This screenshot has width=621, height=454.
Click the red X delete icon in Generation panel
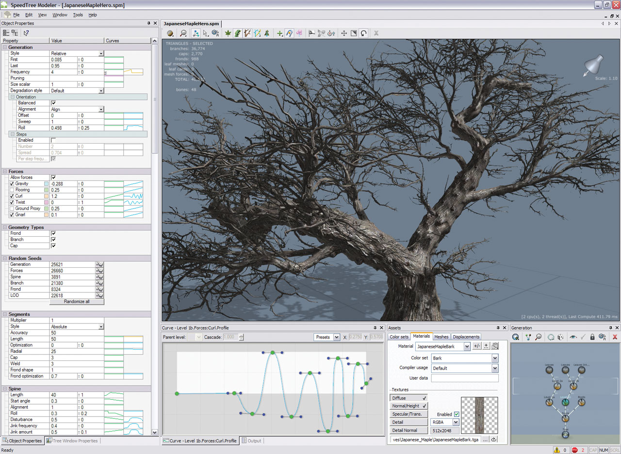[615, 337]
